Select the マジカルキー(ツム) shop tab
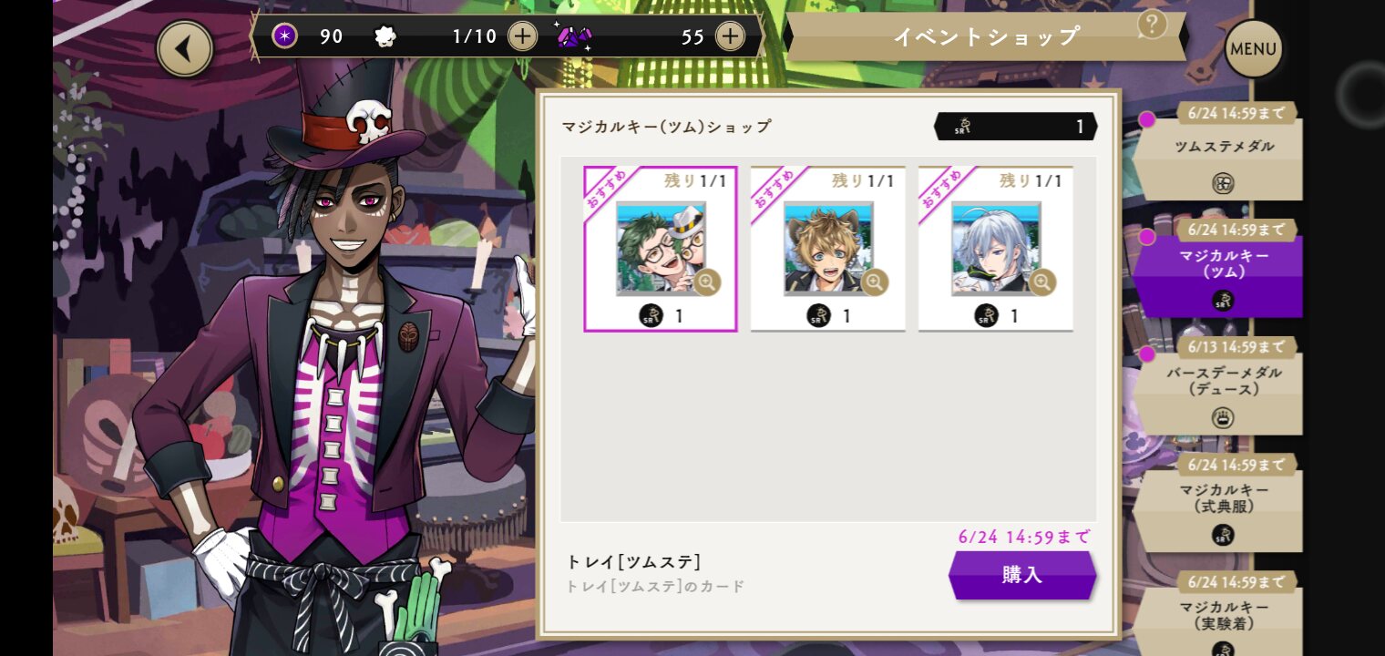 [x=1218, y=269]
